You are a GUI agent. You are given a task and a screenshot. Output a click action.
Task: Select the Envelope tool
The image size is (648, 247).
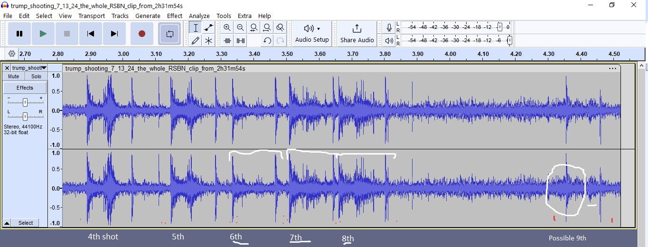[x=208, y=27]
